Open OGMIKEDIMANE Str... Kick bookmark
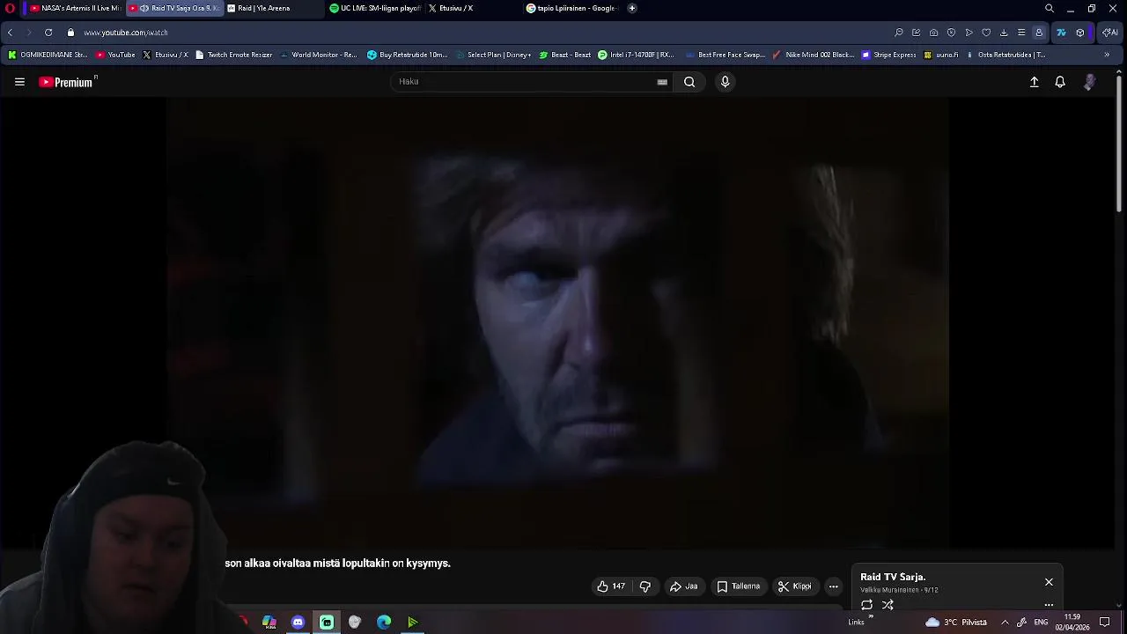Screen dimensions: 1127x634 48,55
